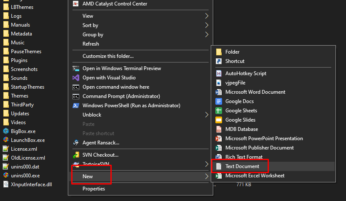
Task: Click the LaunchBox.exe file icon
Action: click(6, 140)
